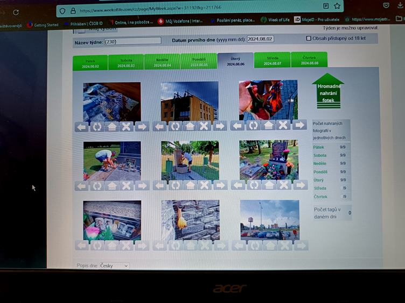The width and height of the screenshot is (405, 303).
Task: Click the Název týdne input field
Action: click(x=133, y=41)
